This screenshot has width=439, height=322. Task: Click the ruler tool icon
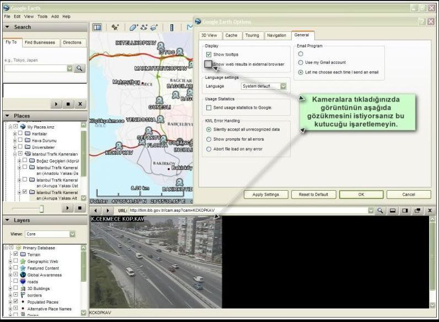172,27
